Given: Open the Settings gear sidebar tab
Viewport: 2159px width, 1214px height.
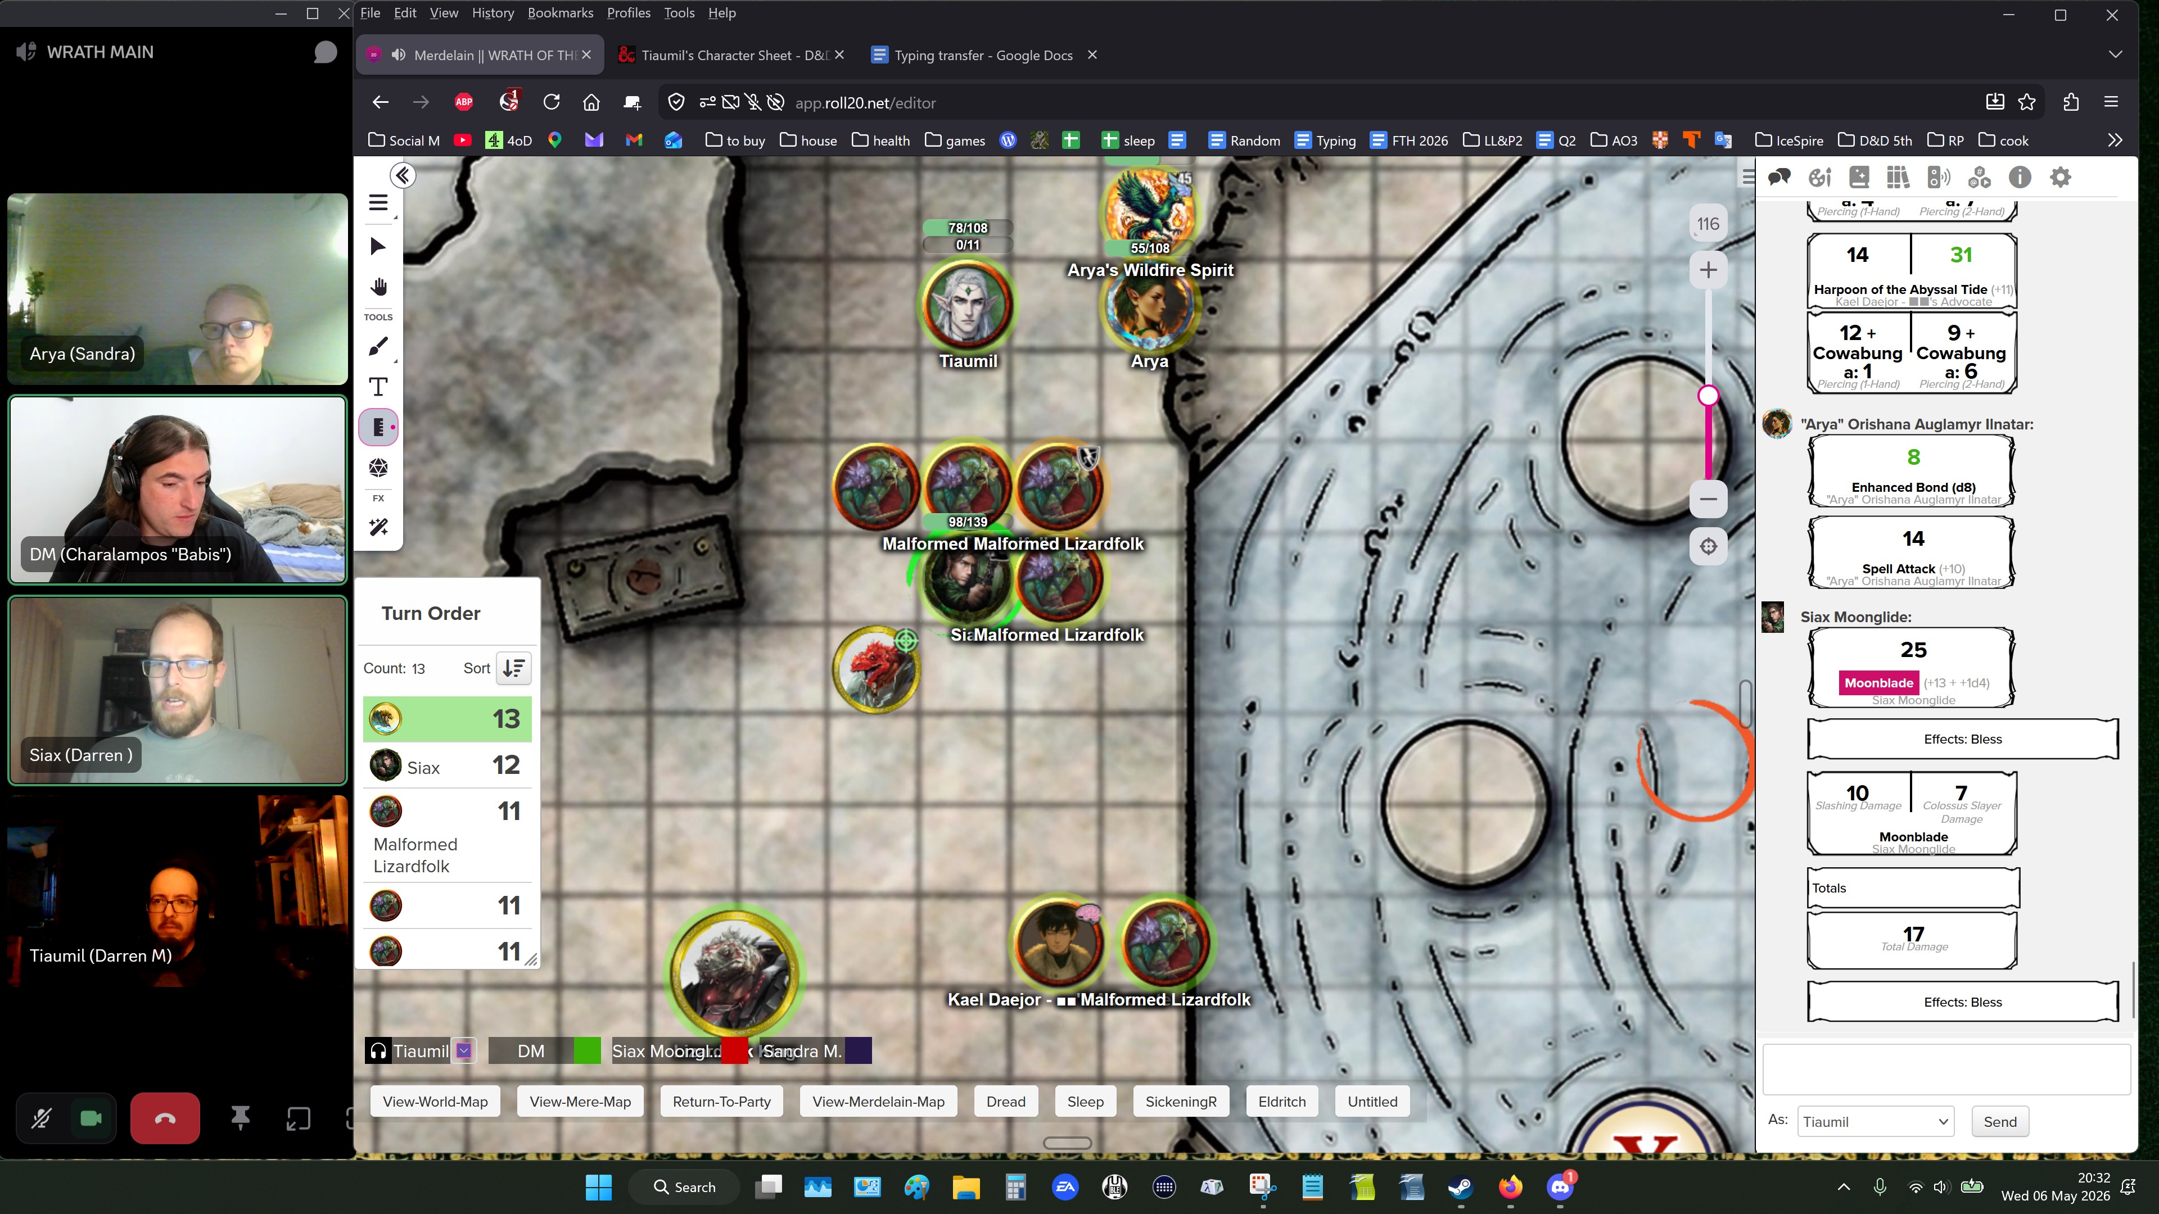Looking at the screenshot, I should (x=2060, y=177).
